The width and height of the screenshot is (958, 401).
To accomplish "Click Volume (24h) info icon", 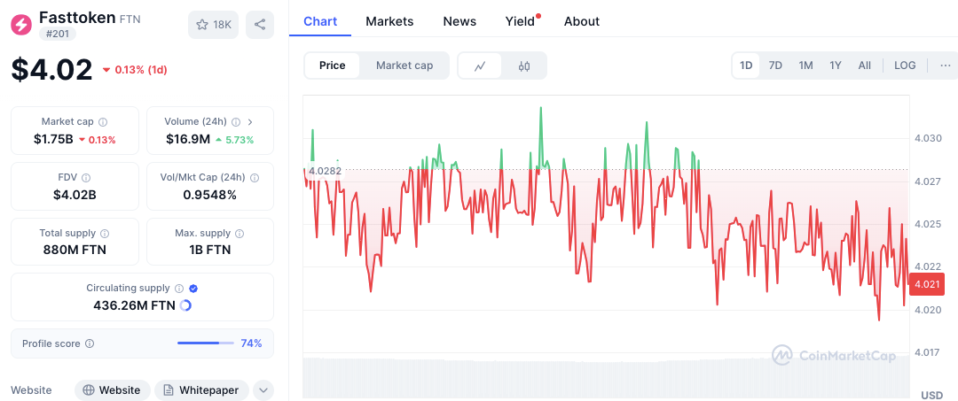I will click(236, 122).
